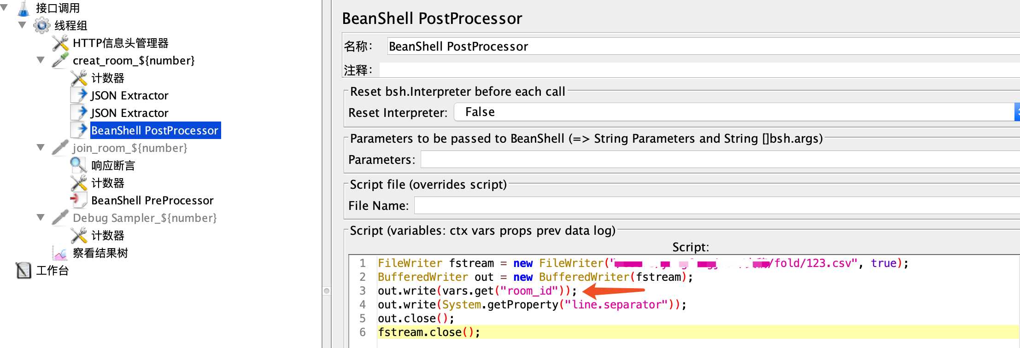
Task: Click the BeanShell PostProcessor panel heading
Action: [432, 18]
